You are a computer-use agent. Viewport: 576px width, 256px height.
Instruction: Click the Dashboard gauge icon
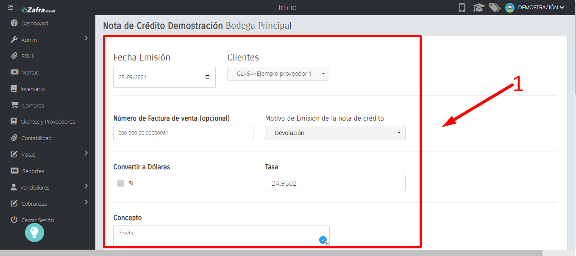[x=14, y=23]
